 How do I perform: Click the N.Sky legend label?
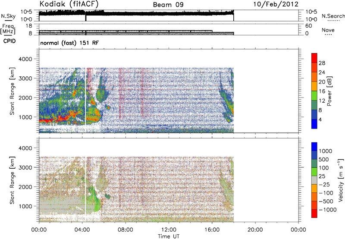coord(8,16)
